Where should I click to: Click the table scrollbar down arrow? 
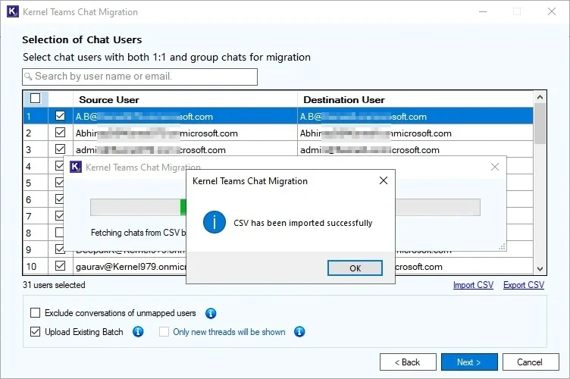[540, 269]
